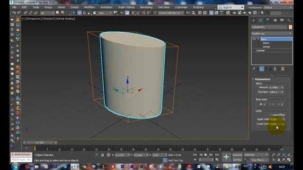Click Go to End playback button
303x170 pixels.
(x=217, y=155)
